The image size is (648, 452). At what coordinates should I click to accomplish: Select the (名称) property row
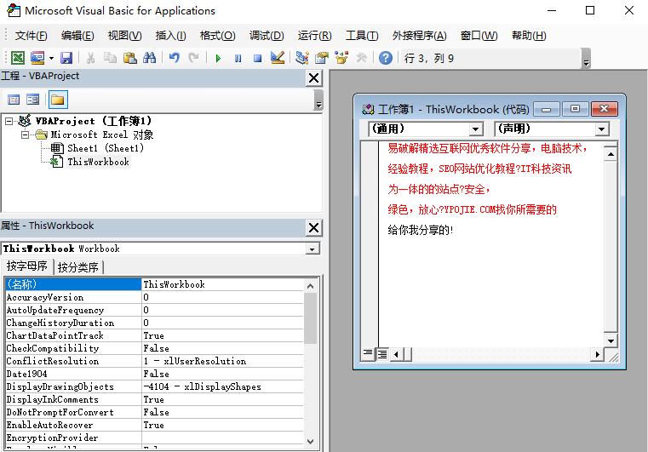(x=154, y=284)
